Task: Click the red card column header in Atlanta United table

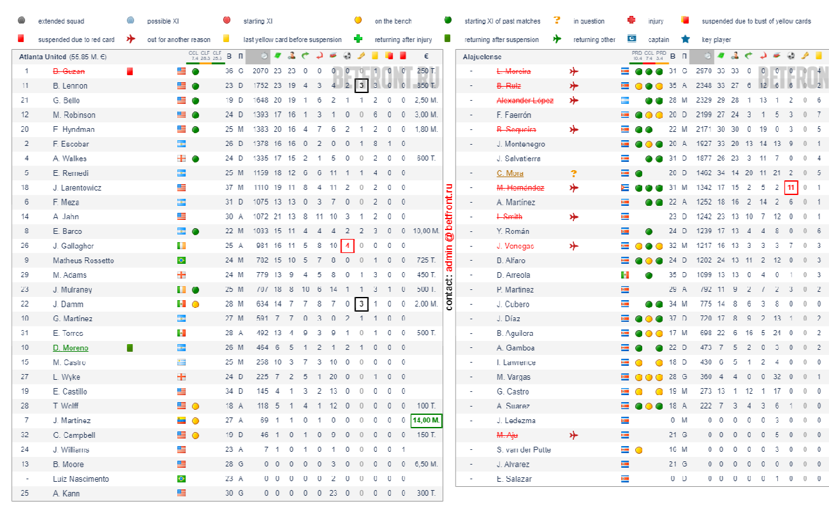Action: (403, 56)
